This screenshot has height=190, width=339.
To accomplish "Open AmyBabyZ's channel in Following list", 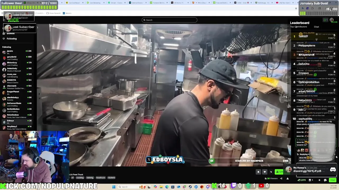I will tap(17, 127).
